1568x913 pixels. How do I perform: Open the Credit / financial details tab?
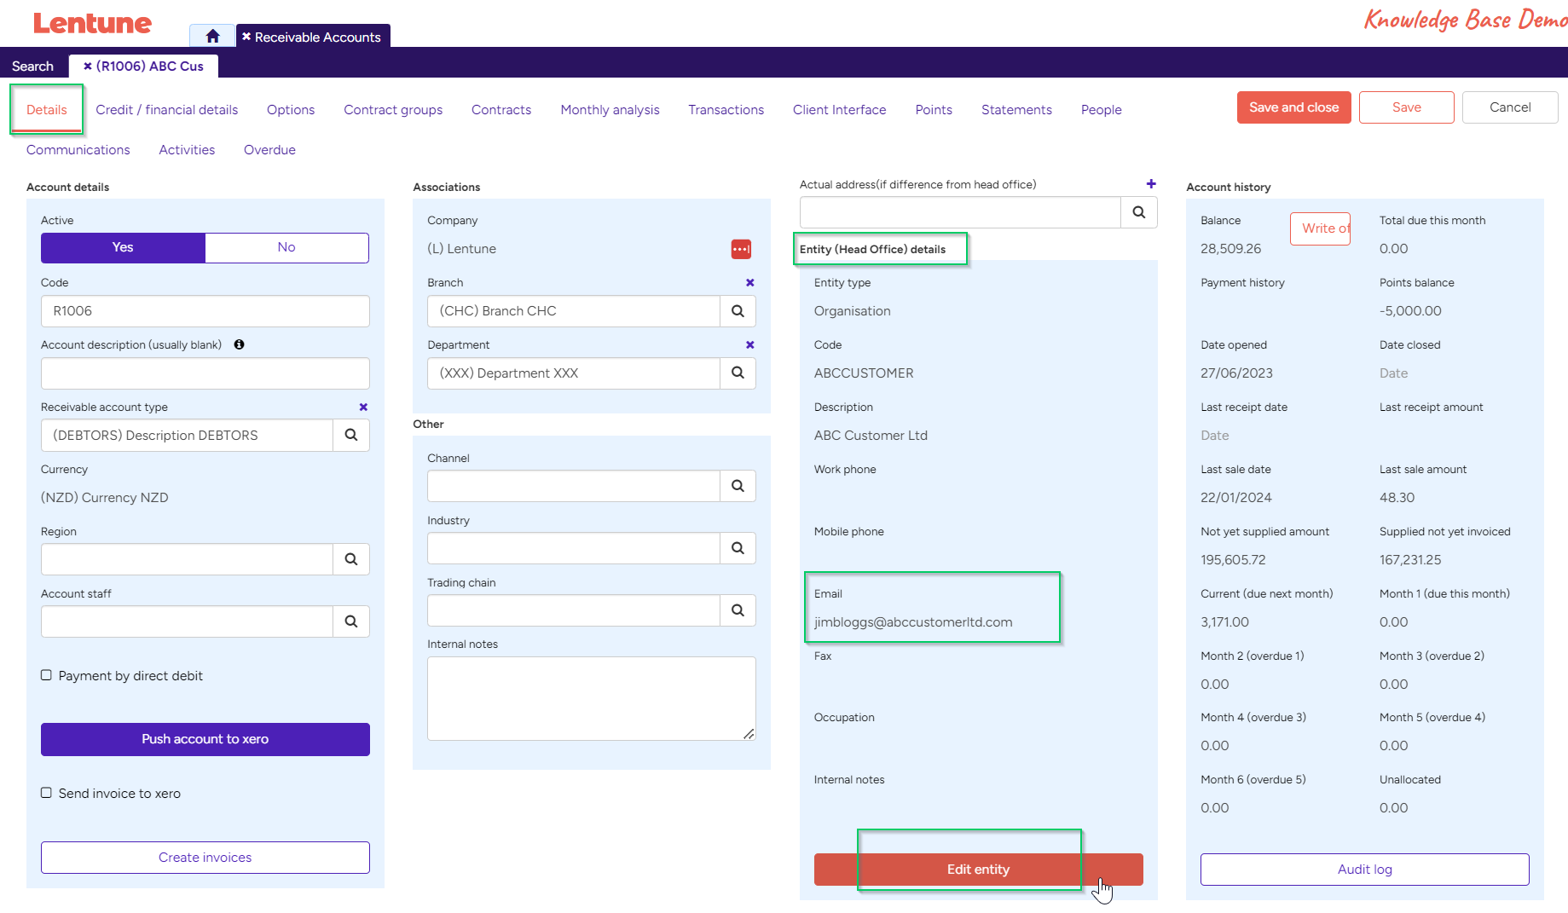tap(166, 110)
